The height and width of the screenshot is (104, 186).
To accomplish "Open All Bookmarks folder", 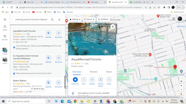I will click(177, 12).
